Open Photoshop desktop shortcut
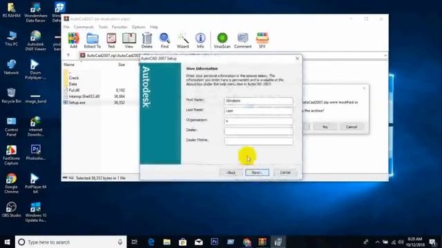Viewport: 442px width, 248px height. point(35,153)
